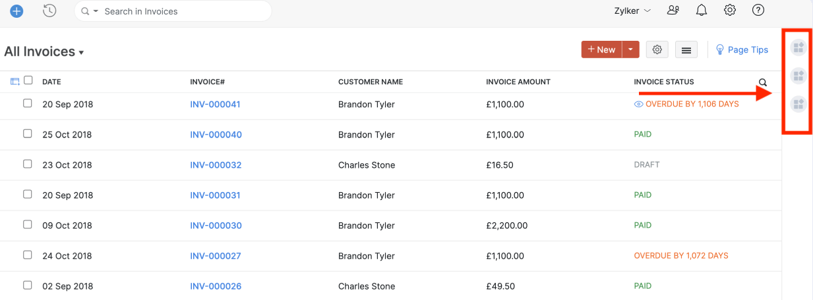
Task: Click the first widget icon in right sidebar
Action: click(x=798, y=47)
